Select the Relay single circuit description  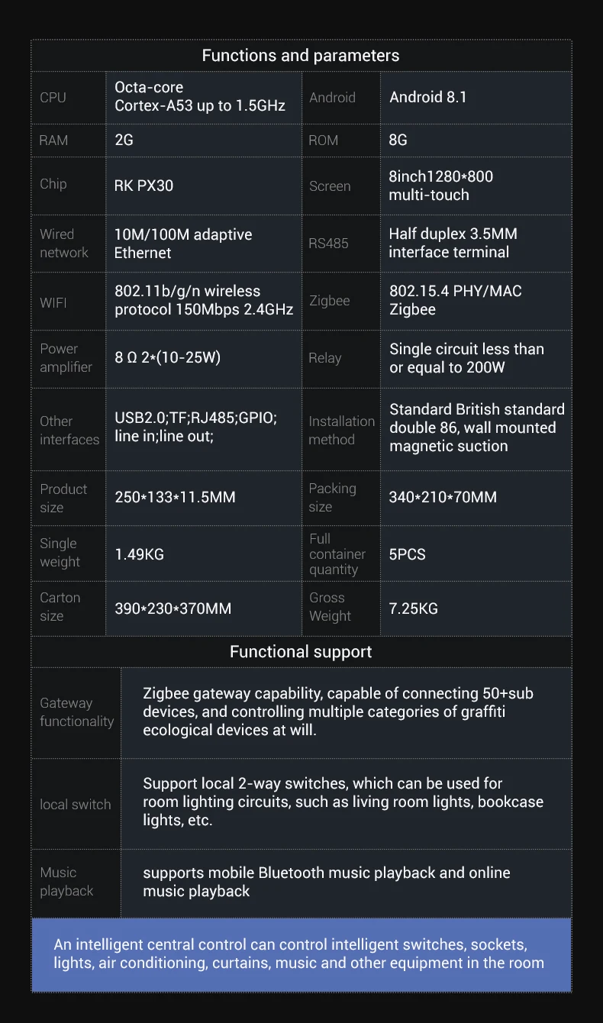(x=466, y=358)
